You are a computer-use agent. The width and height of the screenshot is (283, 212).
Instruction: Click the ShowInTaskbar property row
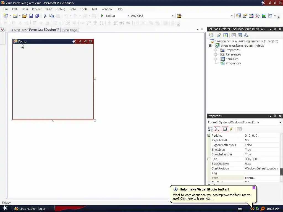point(245,154)
